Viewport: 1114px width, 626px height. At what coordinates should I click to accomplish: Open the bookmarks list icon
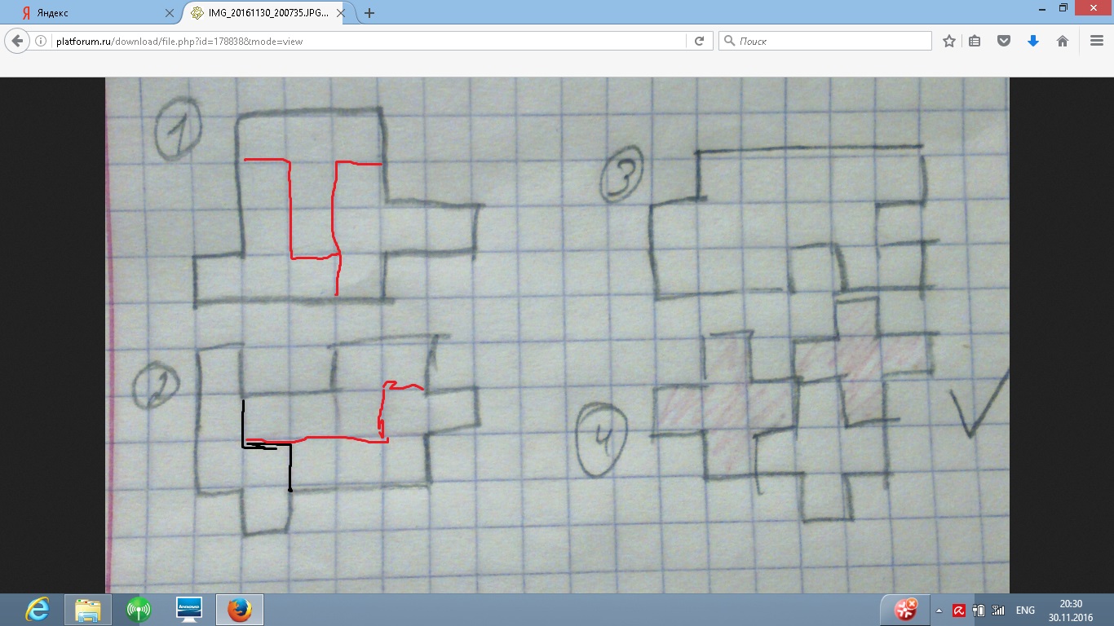(x=975, y=41)
